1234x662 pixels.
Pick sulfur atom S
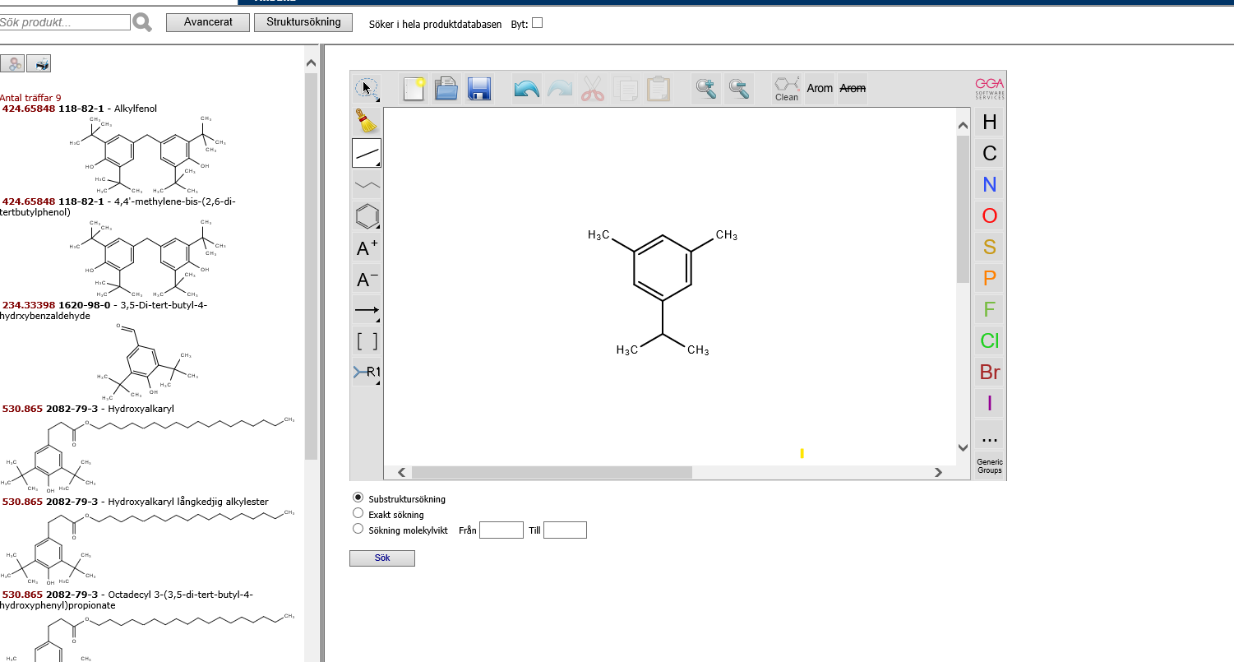pyautogui.click(x=990, y=247)
